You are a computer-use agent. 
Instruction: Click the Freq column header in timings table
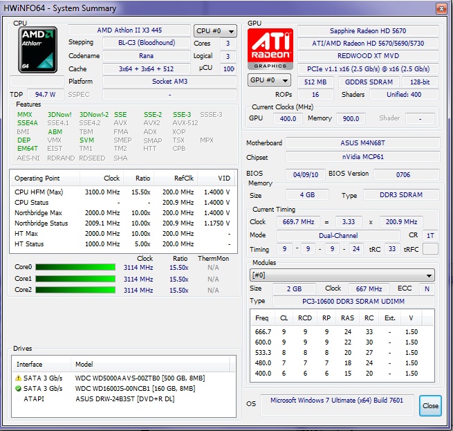tap(262, 318)
